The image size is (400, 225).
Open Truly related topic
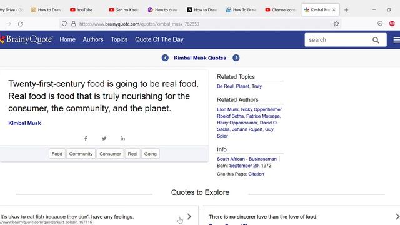click(x=257, y=86)
